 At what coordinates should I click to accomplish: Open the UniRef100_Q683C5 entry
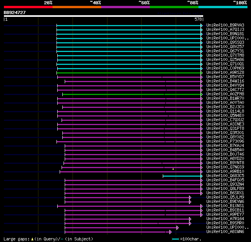(x=225, y=176)
